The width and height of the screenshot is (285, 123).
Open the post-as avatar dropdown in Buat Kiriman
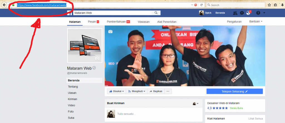pyautogui.click(x=196, y=103)
